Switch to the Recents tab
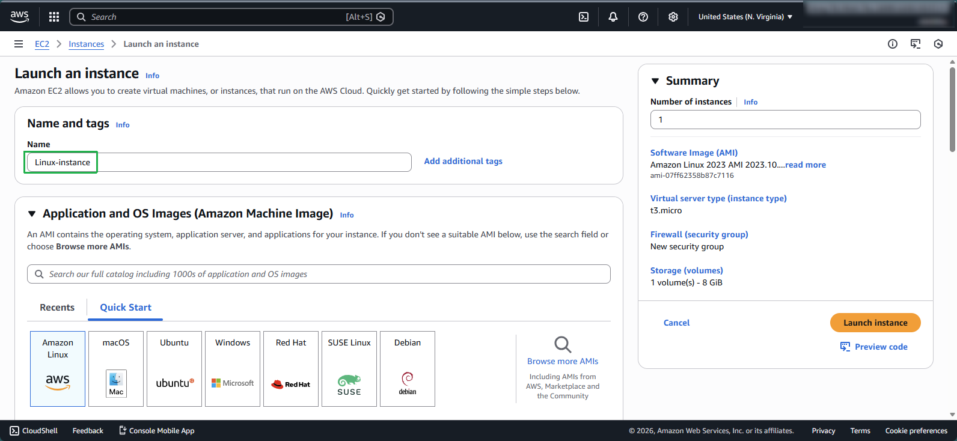Viewport: 957px width, 441px height. [x=57, y=308]
